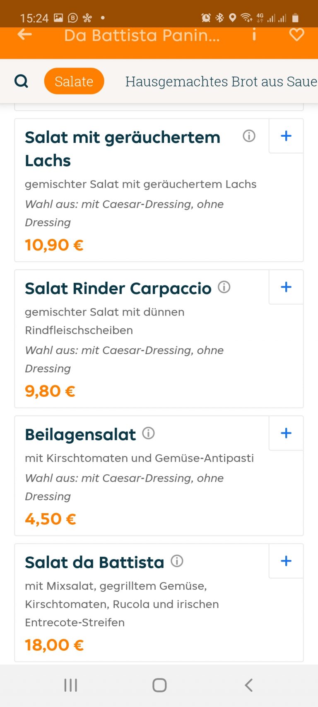Select the Salate category tab
Viewport: 318px width, 707px height.
74,81
